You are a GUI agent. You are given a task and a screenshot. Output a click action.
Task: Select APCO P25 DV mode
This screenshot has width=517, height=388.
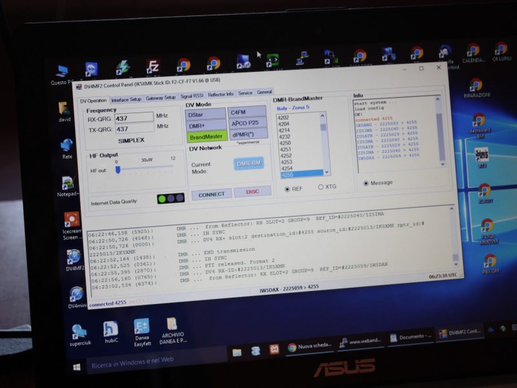tap(248, 123)
